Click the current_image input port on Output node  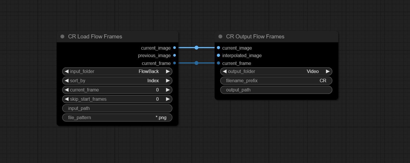(218, 48)
